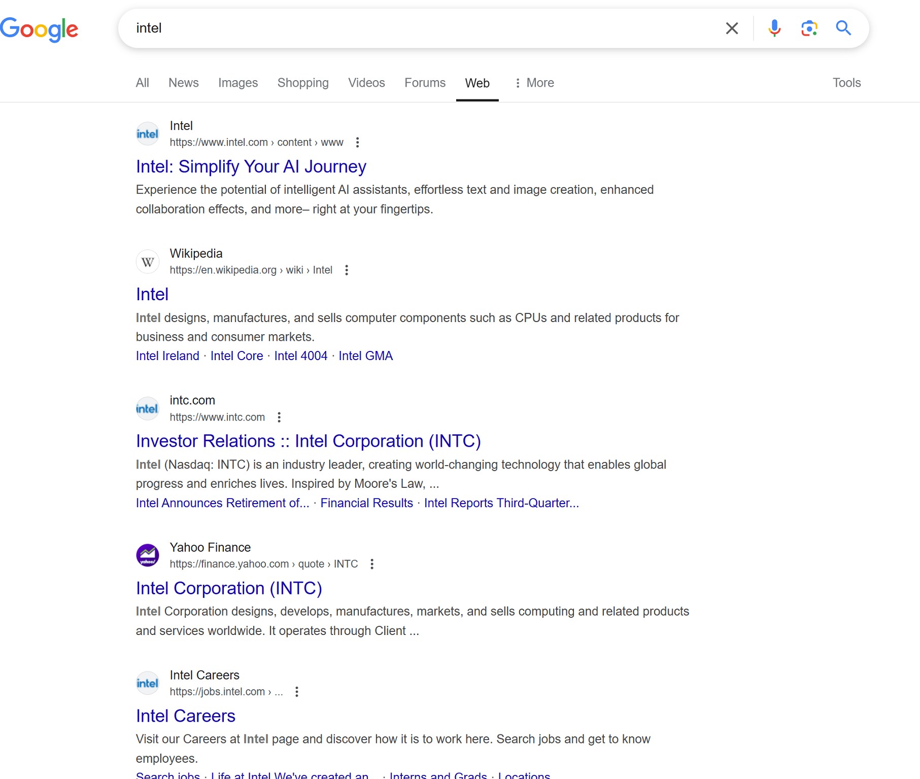The image size is (920, 779).
Task: Click the Intel favicon beside Intel Careers result
Action: (x=148, y=683)
